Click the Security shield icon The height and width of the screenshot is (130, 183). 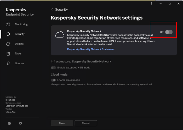[x=8, y=34]
